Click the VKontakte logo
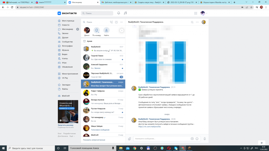The width and height of the screenshot is (269, 151). (67, 13)
